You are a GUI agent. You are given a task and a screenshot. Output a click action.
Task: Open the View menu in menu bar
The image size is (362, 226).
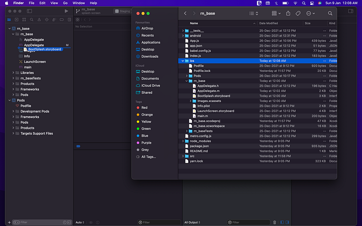(x=54, y=3)
